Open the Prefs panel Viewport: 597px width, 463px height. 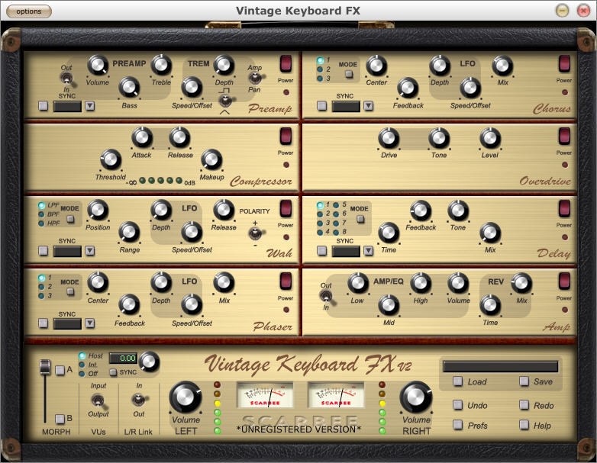(x=458, y=425)
